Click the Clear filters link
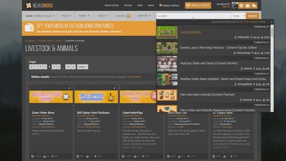The height and width of the screenshot is (161, 286). pyautogui.click(x=135, y=77)
